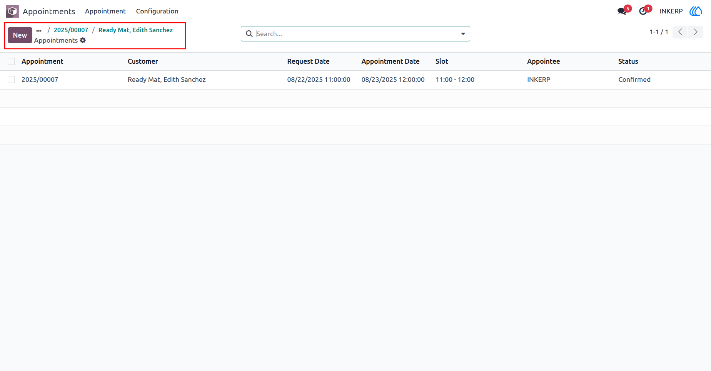Viewport: 711px width, 371px height.
Task: Open the Appointment menu
Action: 105,11
